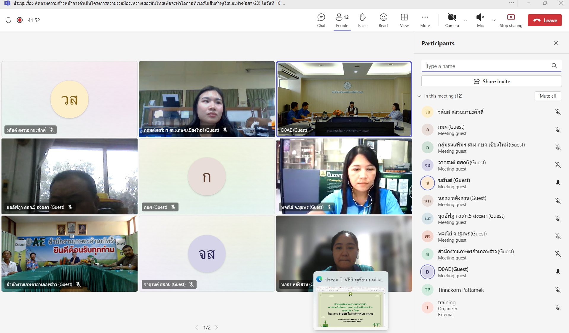Toggle the Camera on
Image resolution: width=569 pixels, height=333 pixels.
tap(452, 20)
